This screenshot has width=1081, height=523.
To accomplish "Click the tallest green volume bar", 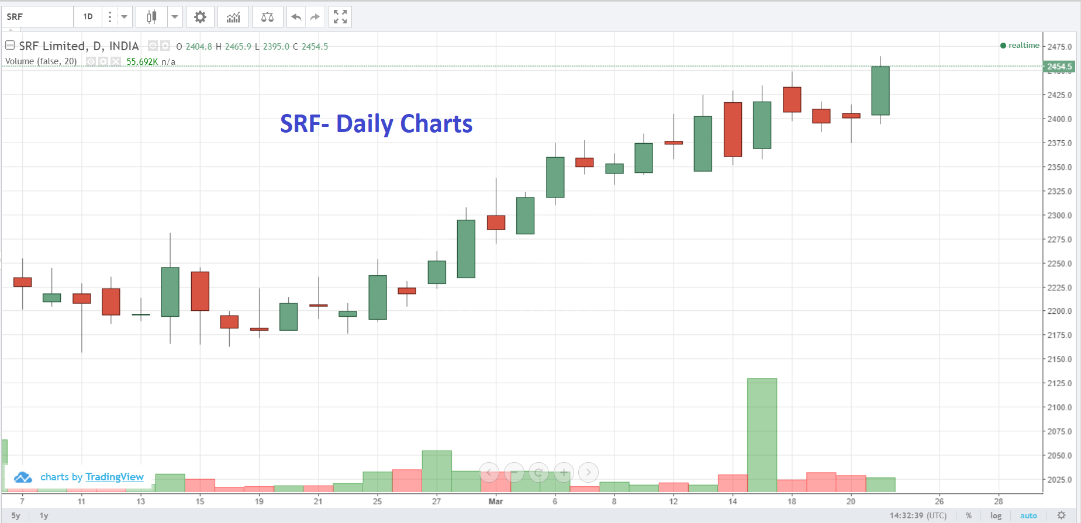I will (x=762, y=435).
